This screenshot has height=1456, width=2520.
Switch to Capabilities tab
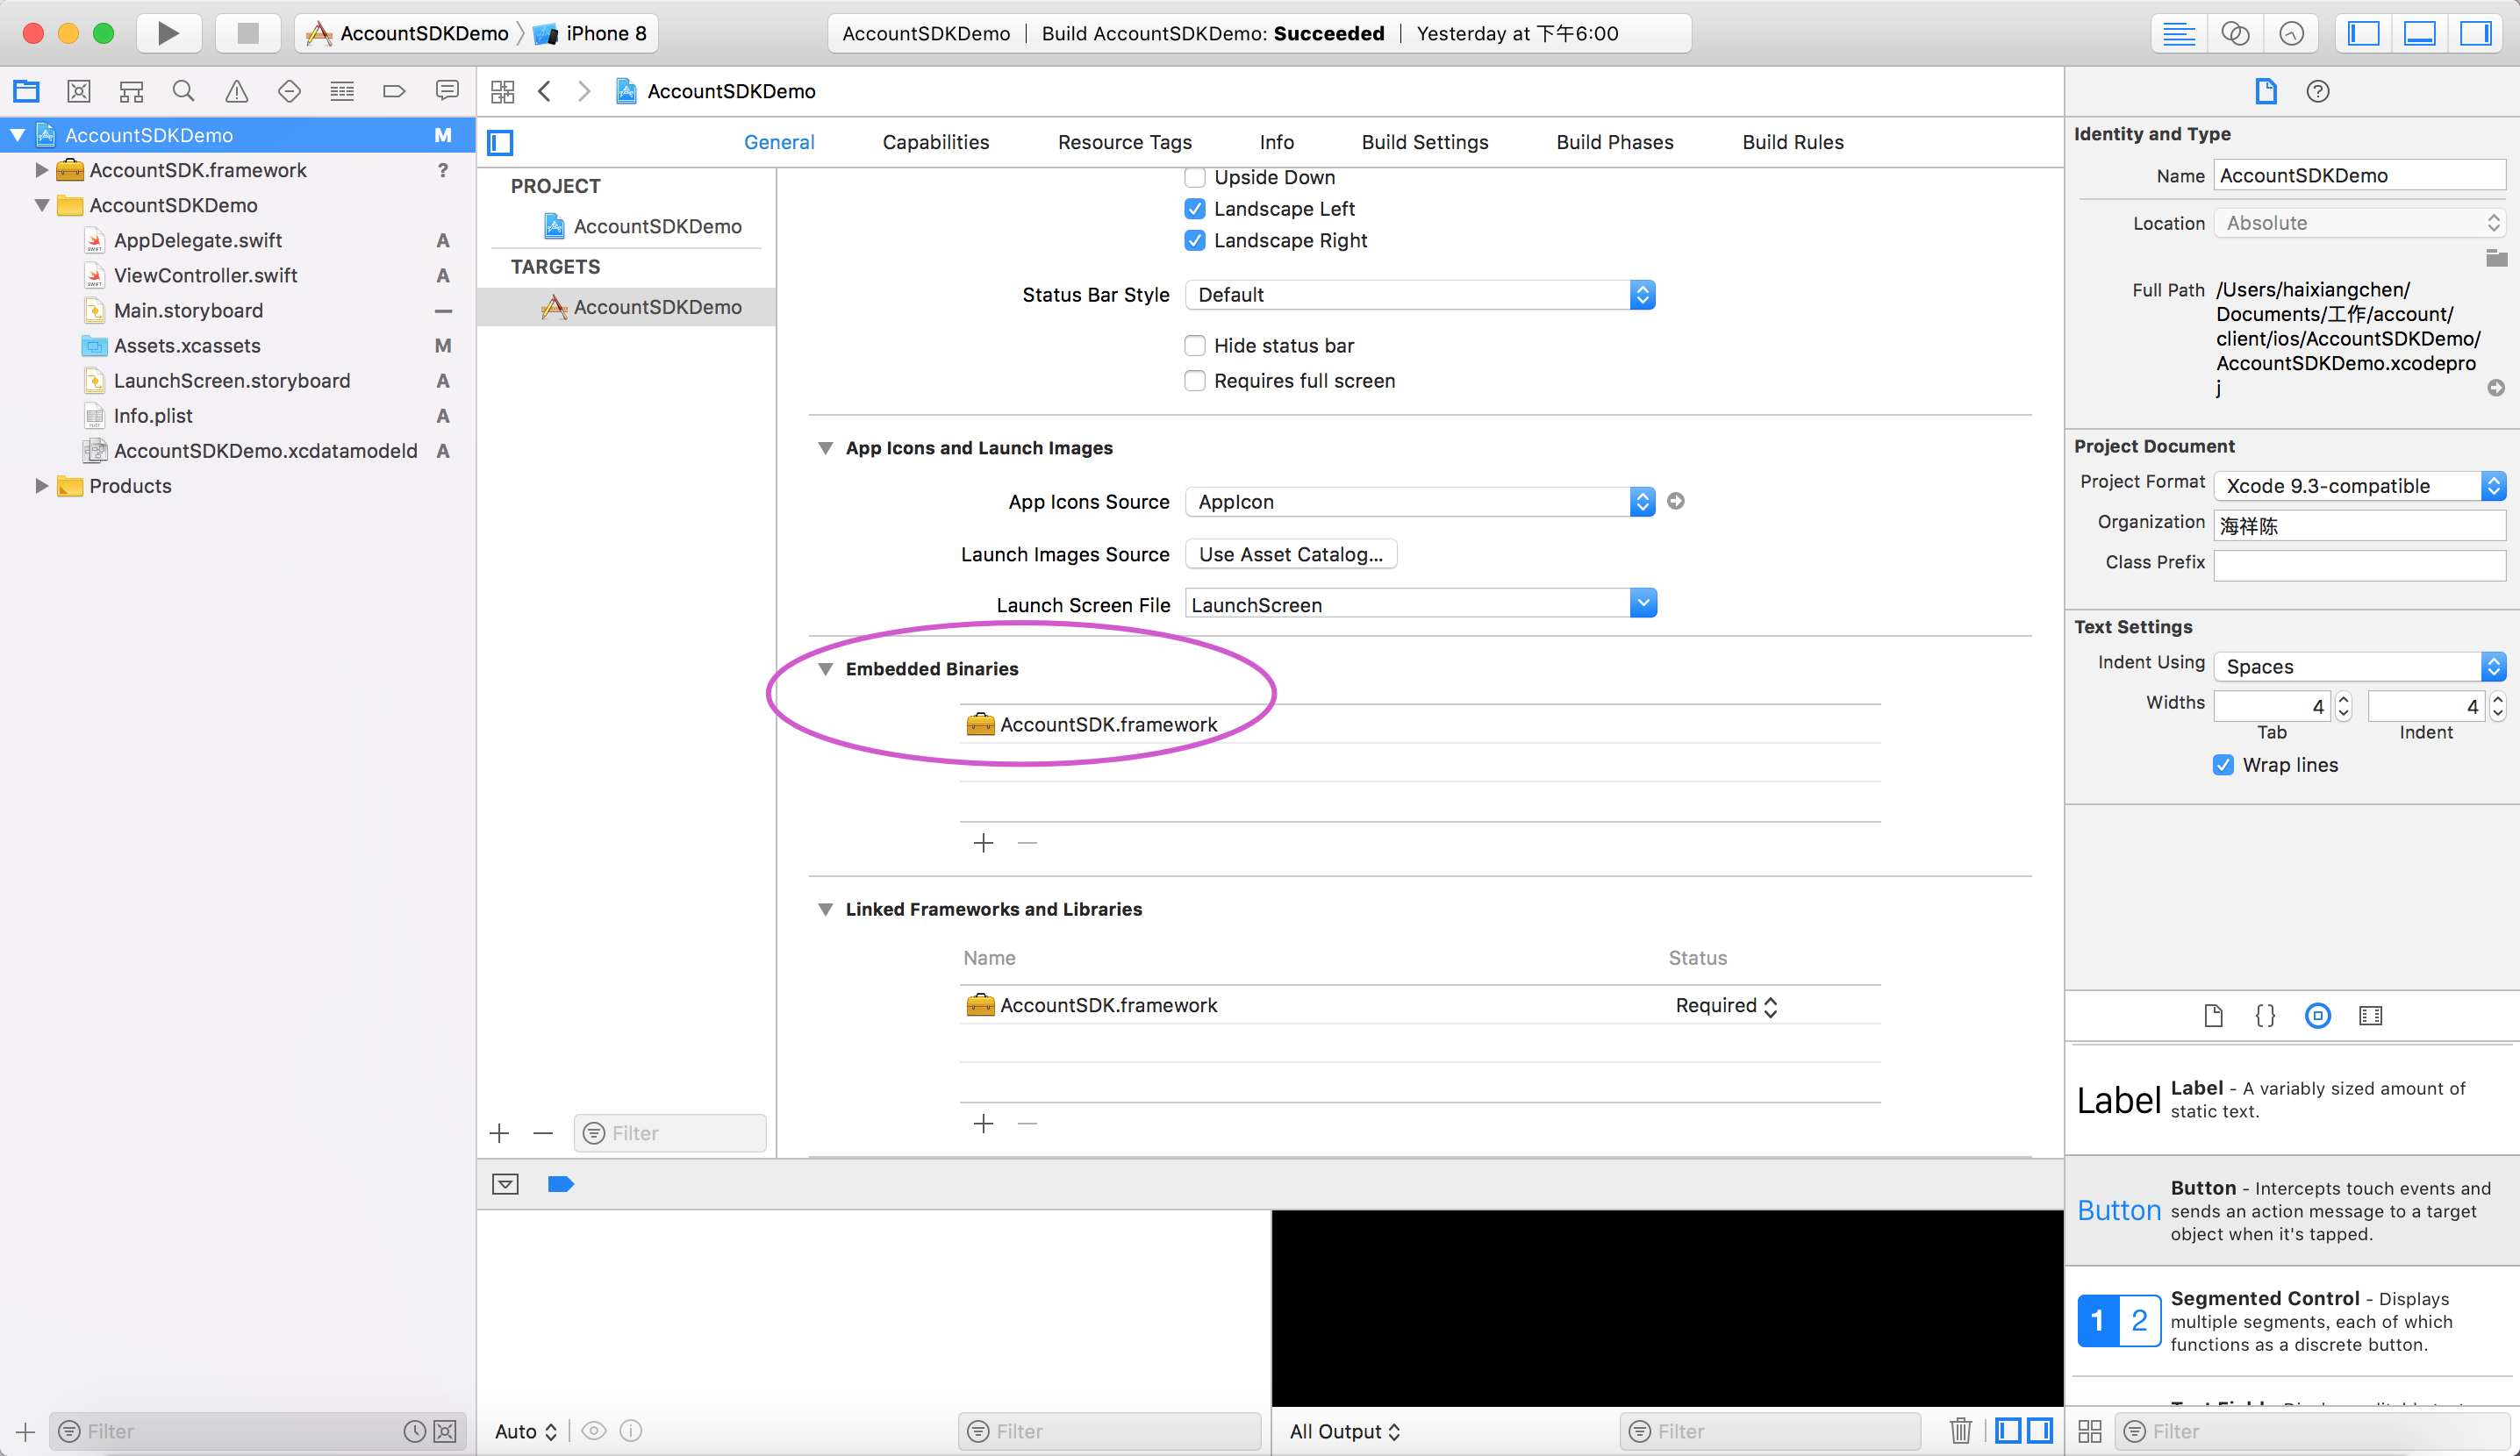tap(935, 142)
